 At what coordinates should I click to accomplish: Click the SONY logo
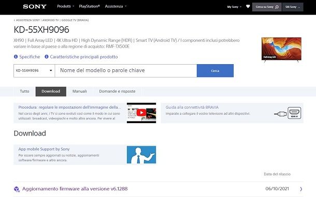[x=35, y=6]
